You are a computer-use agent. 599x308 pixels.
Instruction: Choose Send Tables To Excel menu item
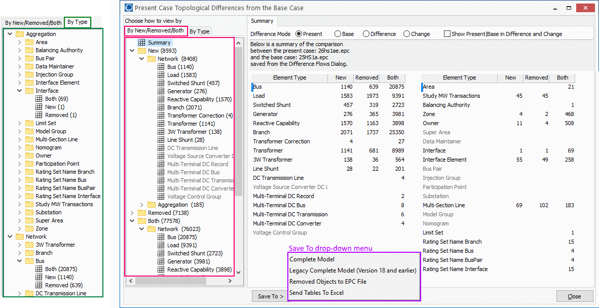[316, 293]
